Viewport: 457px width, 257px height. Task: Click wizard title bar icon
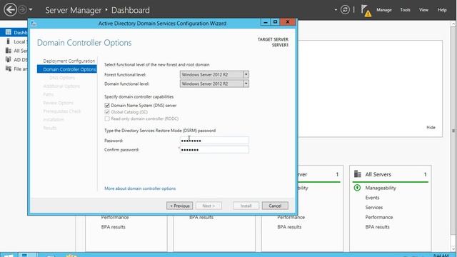coord(34,23)
